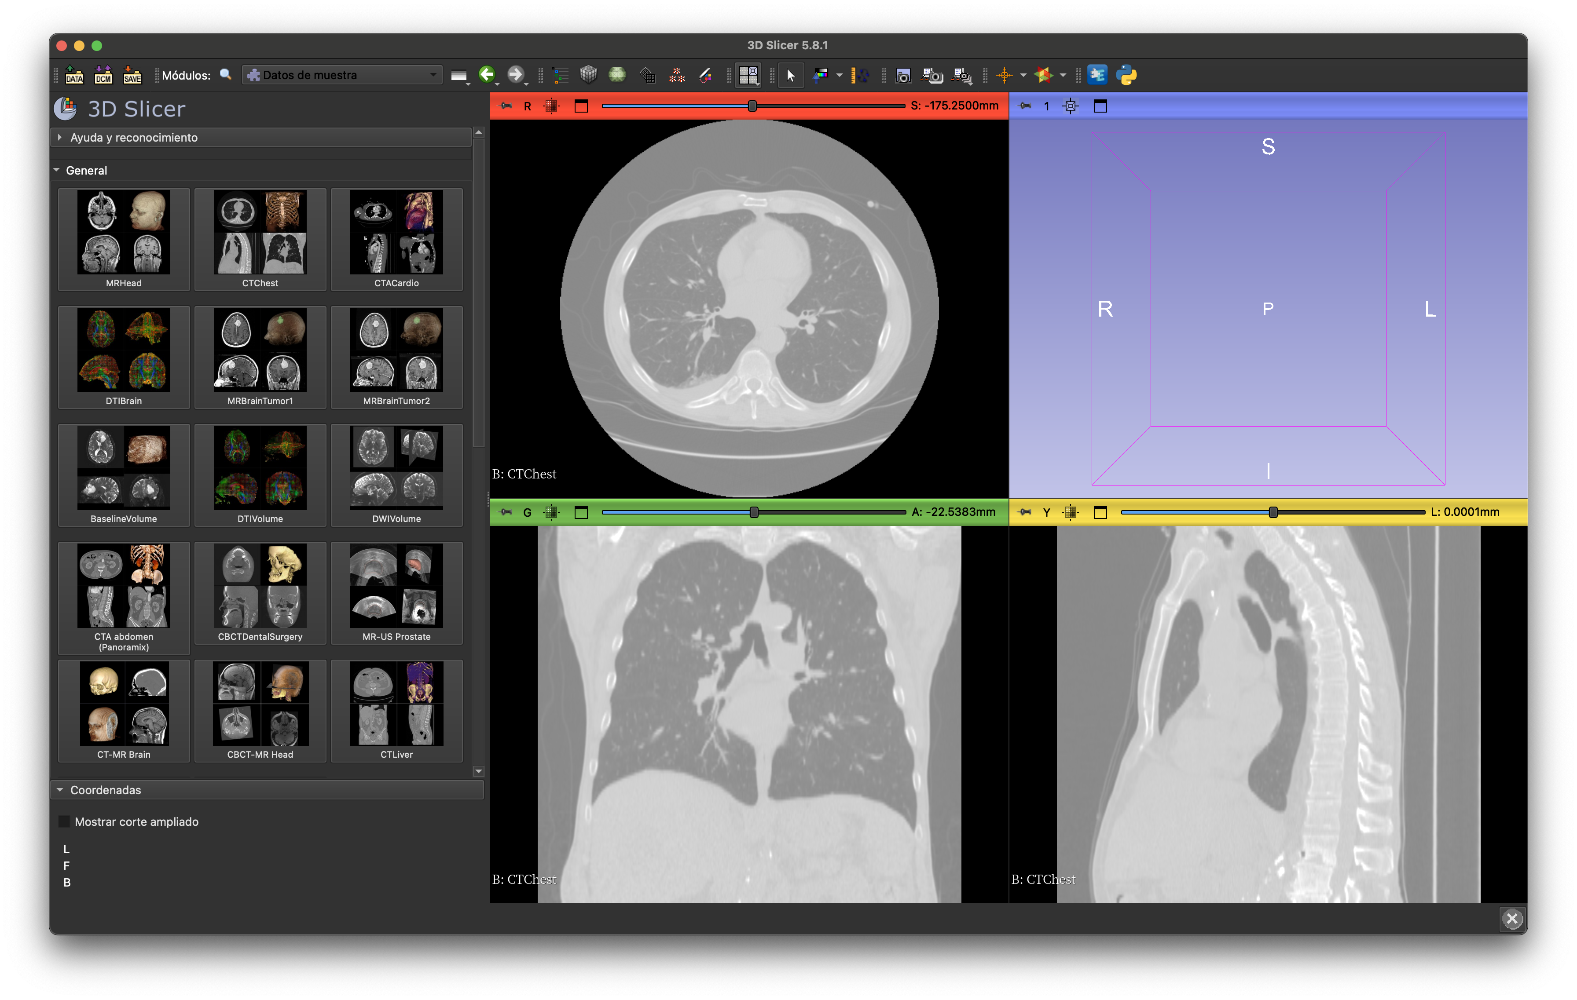Enable Mostrar corte ampliado checkbox
The width and height of the screenshot is (1577, 1000).
point(65,821)
